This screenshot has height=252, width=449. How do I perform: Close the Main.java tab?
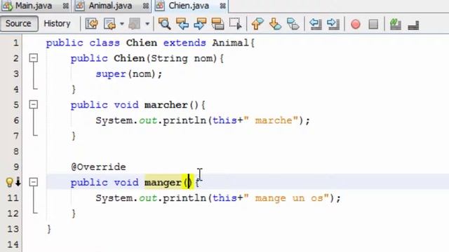point(65,6)
